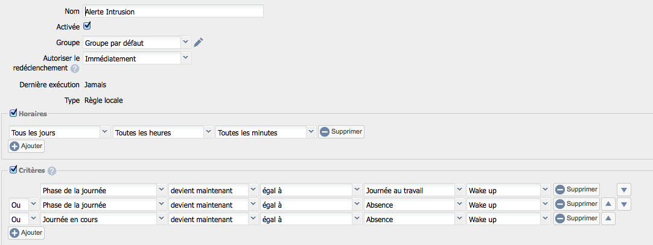Open the Toutes les heures dropdown
The width and height of the screenshot is (653, 245).
163,132
